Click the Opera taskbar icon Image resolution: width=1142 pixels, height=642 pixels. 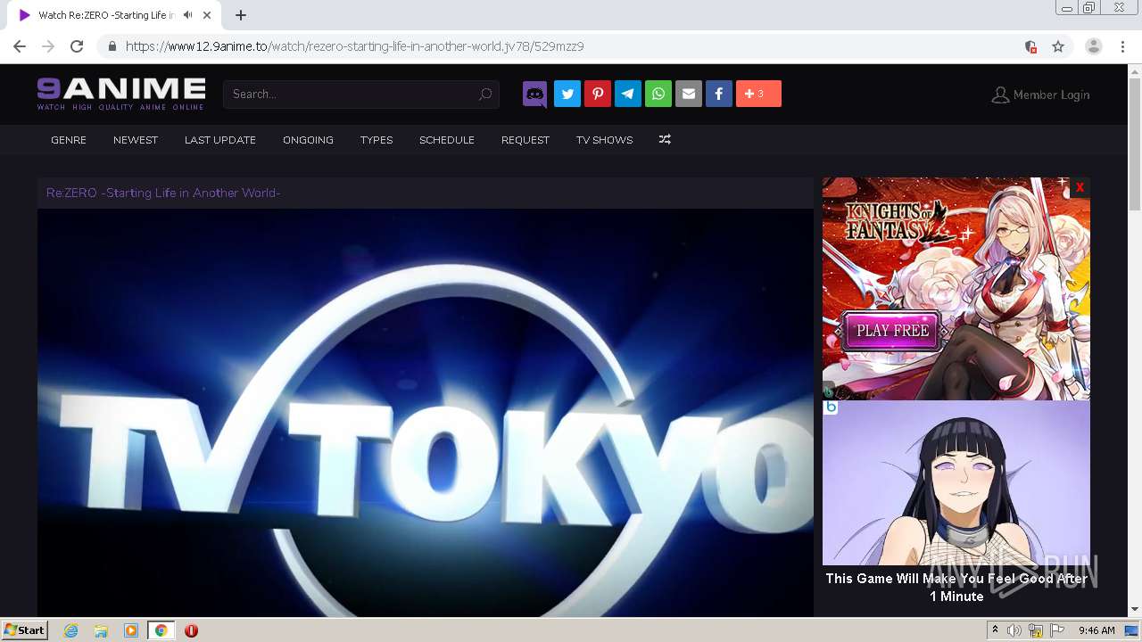[191, 630]
